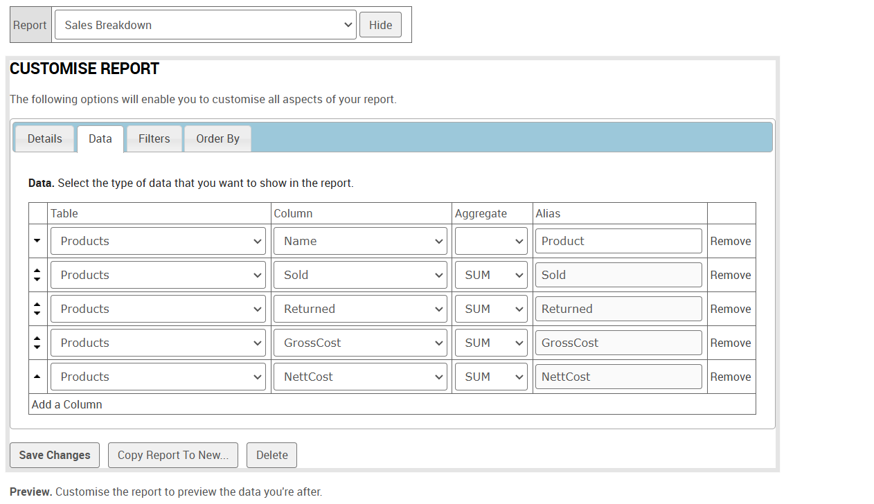The width and height of the screenshot is (874, 504).
Task: Switch to the Filters tab
Action: 154,138
